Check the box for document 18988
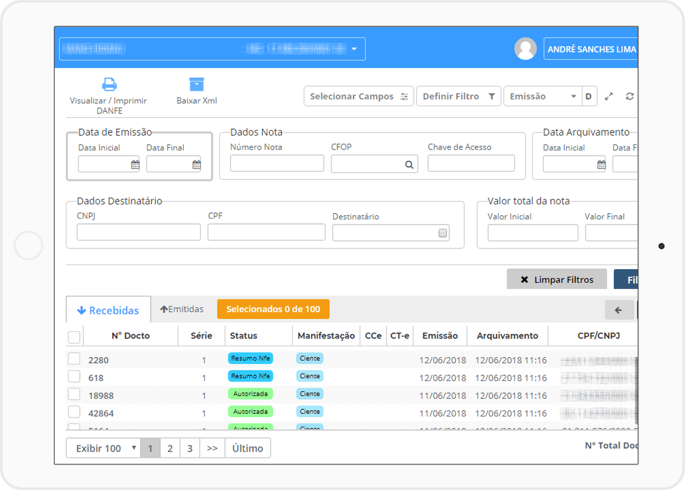 pyautogui.click(x=74, y=394)
